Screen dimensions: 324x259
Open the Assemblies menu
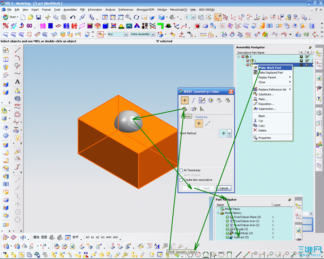[70, 10]
